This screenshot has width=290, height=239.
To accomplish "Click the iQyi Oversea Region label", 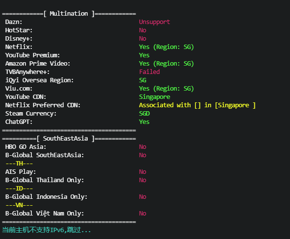I will [39, 80].
